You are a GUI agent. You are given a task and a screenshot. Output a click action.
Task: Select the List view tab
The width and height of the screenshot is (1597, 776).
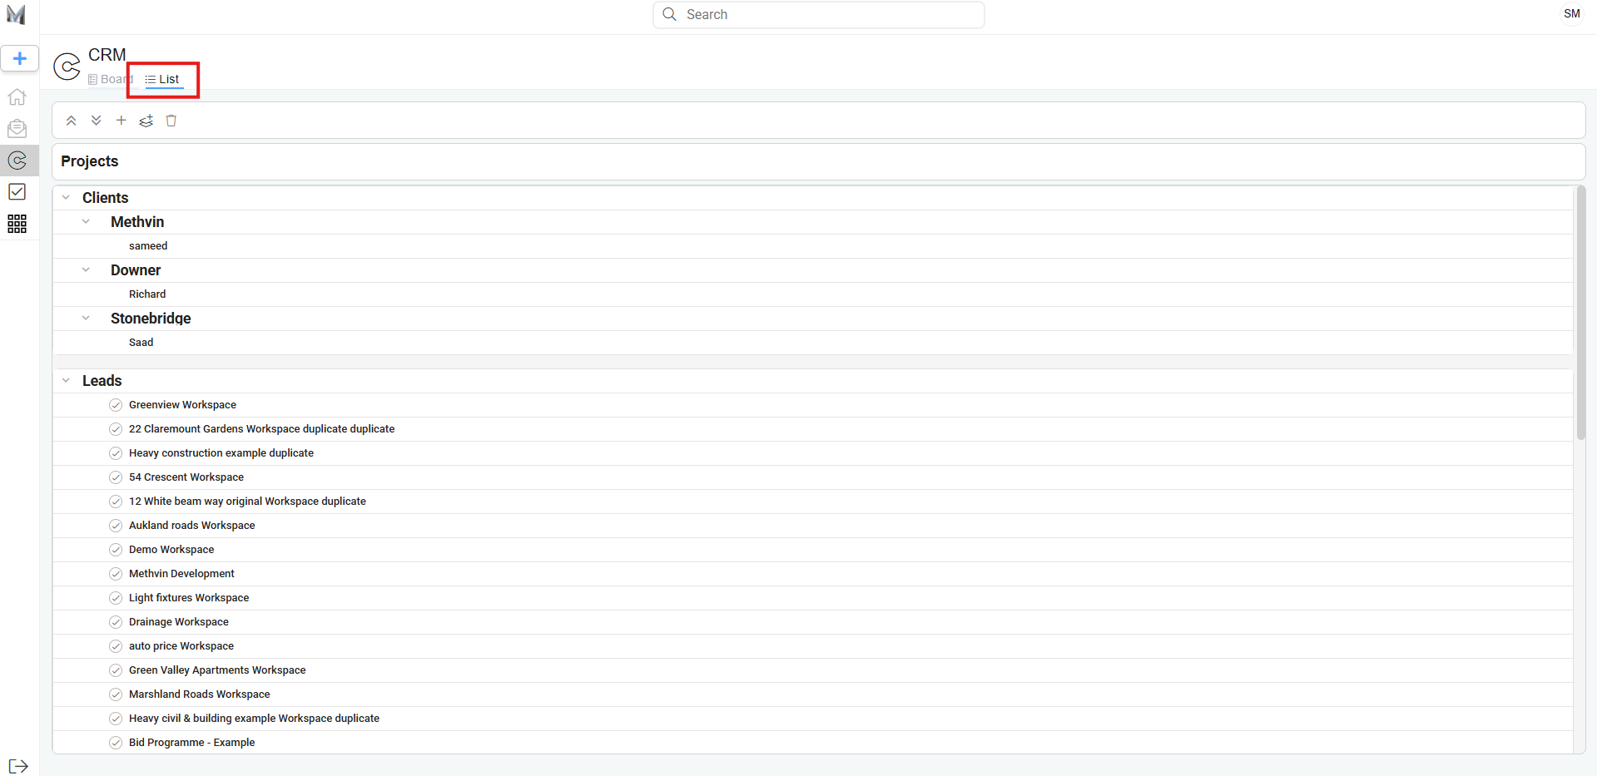tap(163, 80)
